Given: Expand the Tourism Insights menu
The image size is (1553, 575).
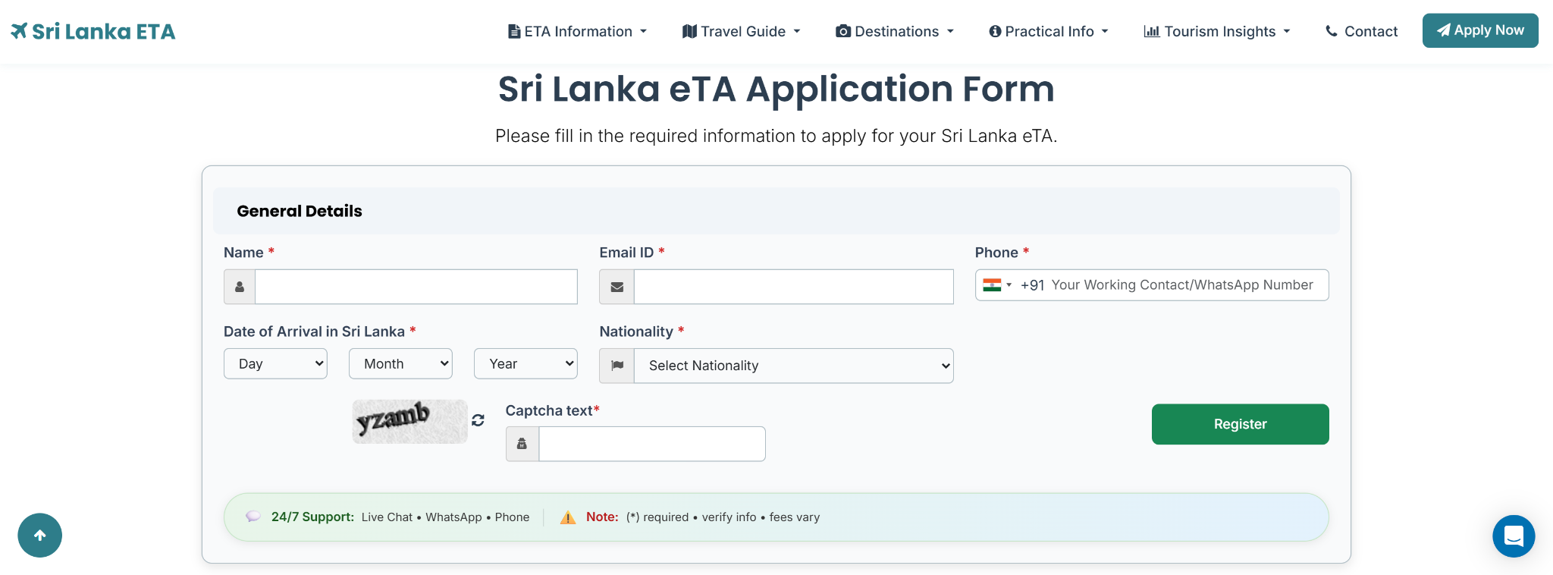Looking at the screenshot, I should tap(1216, 31).
